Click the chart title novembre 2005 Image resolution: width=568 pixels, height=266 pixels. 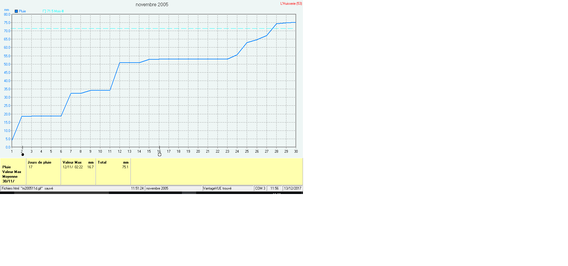[152, 4]
